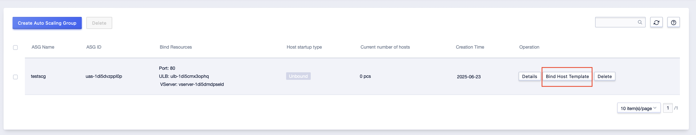
Task: Click the Unbound status tag
Action: 298,76
